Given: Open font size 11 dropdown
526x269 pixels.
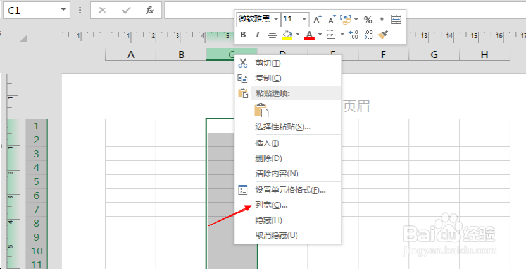Looking at the screenshot, I should pyautogui.click(x=304, y=20).
